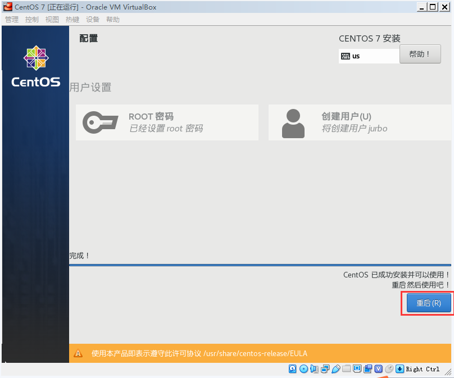Click the mouse integration status icon

point(390,369)
